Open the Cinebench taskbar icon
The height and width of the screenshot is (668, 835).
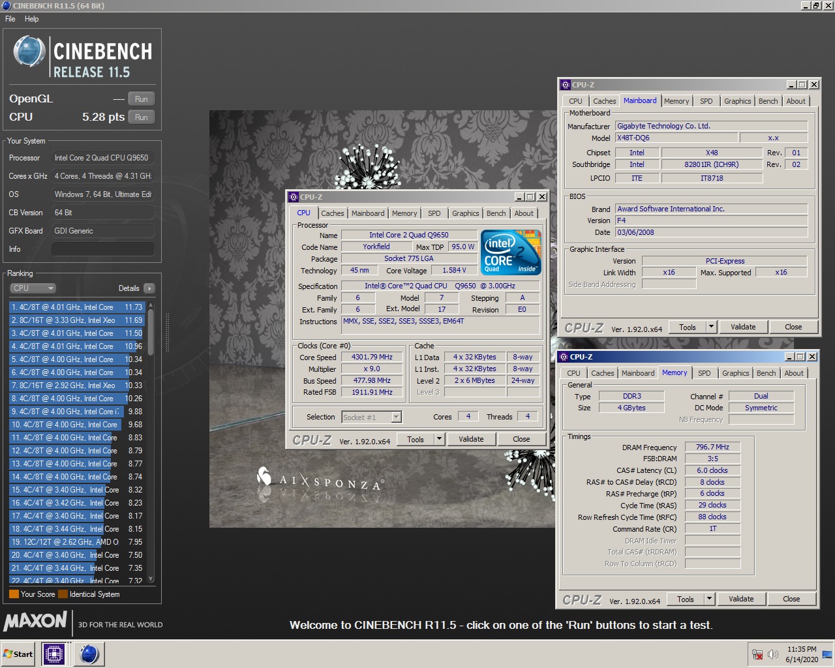pyautogui.click(x=89, y=654)
